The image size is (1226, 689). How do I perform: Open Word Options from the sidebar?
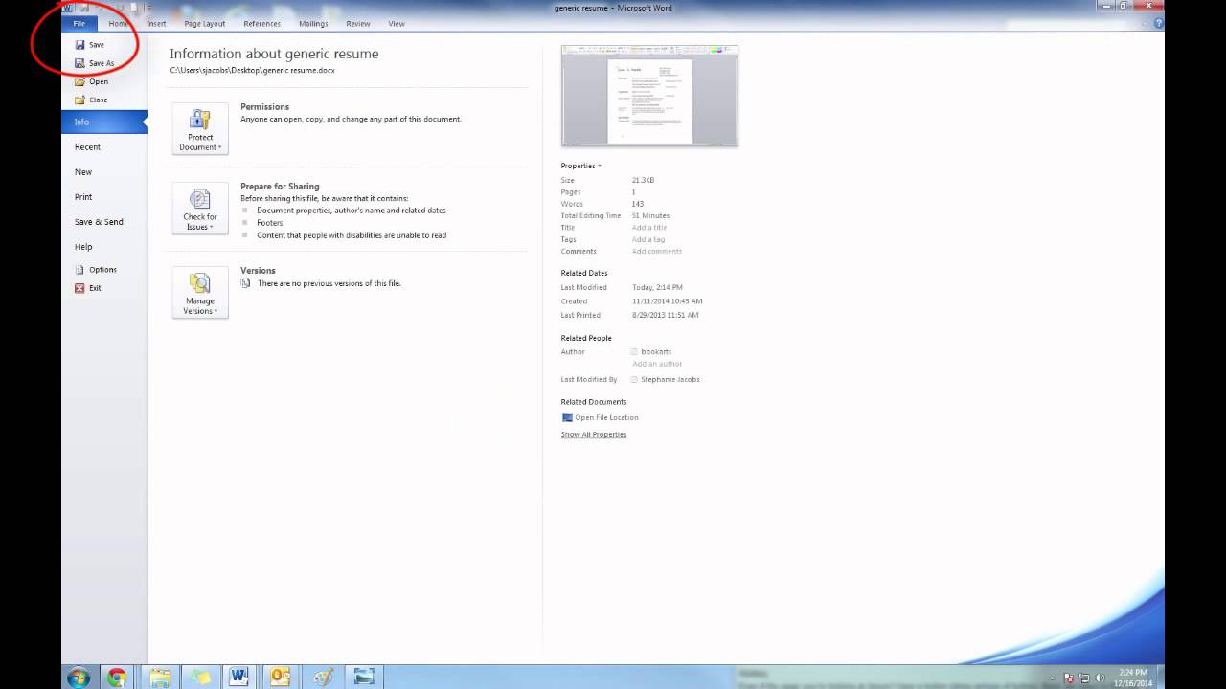click(x=96, y=270)
